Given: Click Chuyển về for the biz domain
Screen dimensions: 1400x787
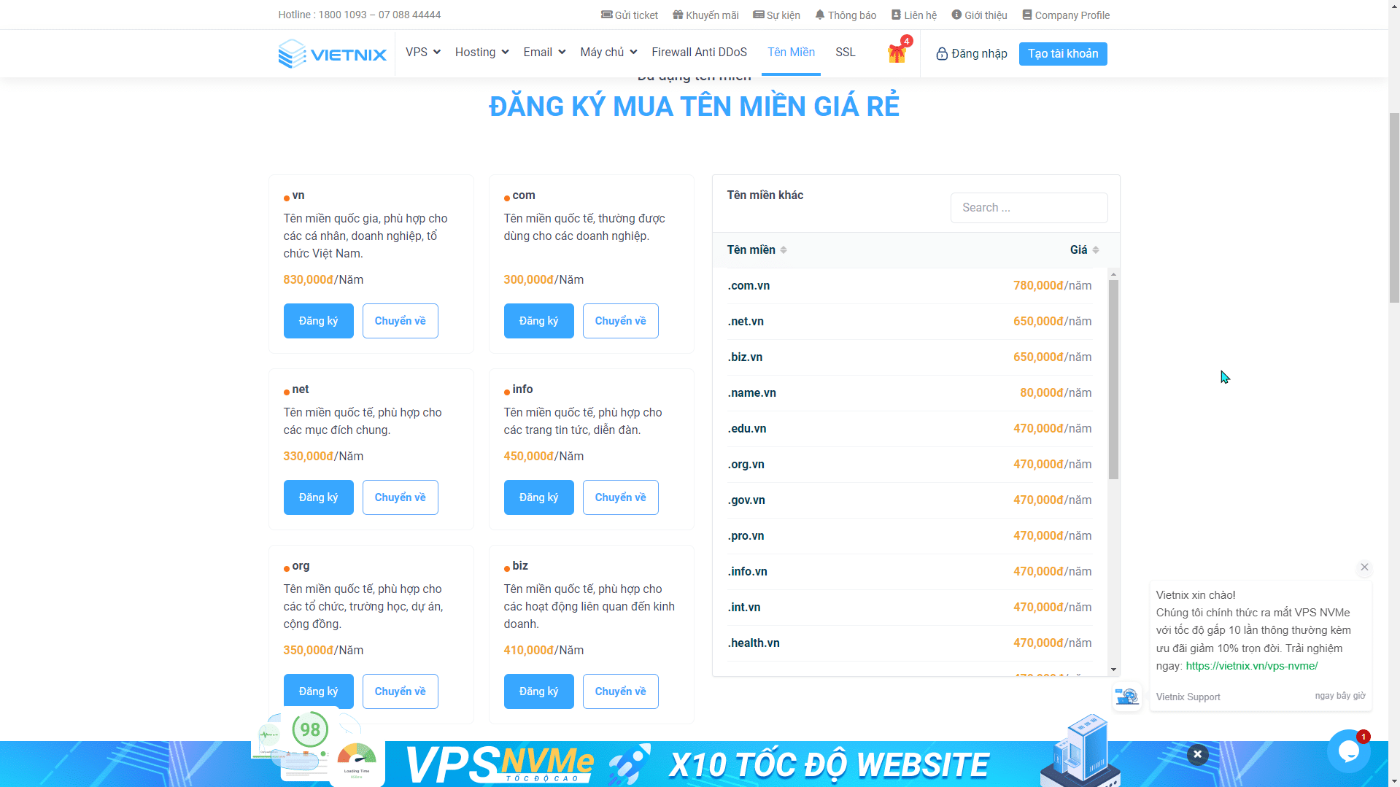Looking at the screenshot, I should [x=620, y=691].
